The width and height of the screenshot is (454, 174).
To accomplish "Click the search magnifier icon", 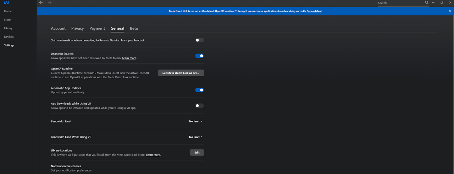I will coord(427,2).
